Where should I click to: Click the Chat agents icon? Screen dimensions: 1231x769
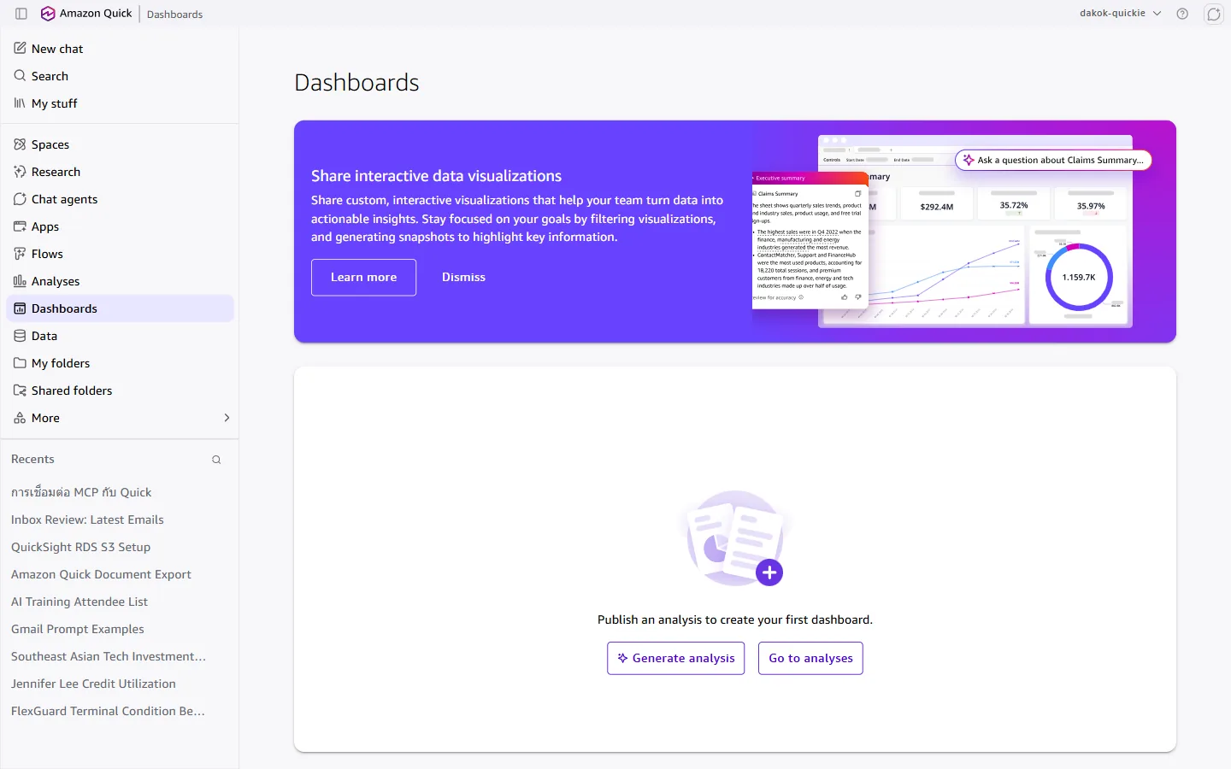[x=20, y=199]
